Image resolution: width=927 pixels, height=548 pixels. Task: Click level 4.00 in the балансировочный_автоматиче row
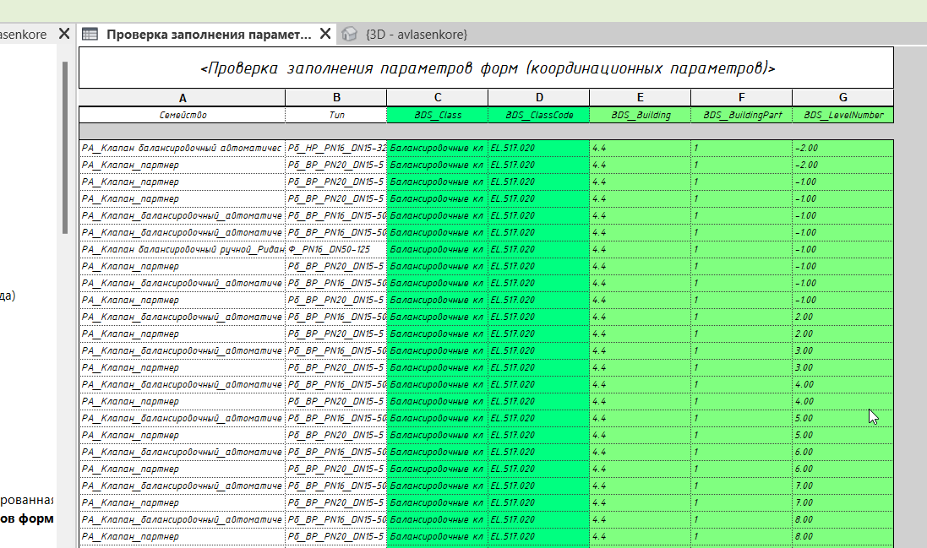tap(843, 384)
